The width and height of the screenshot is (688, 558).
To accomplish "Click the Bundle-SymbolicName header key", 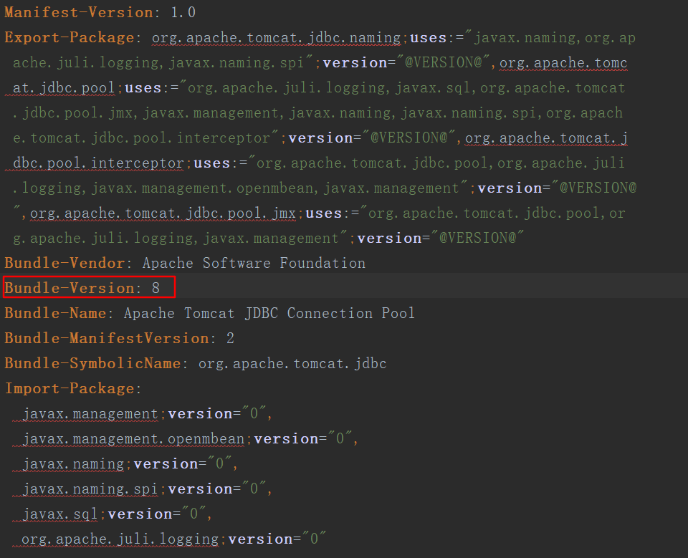I will coord(92,363).
